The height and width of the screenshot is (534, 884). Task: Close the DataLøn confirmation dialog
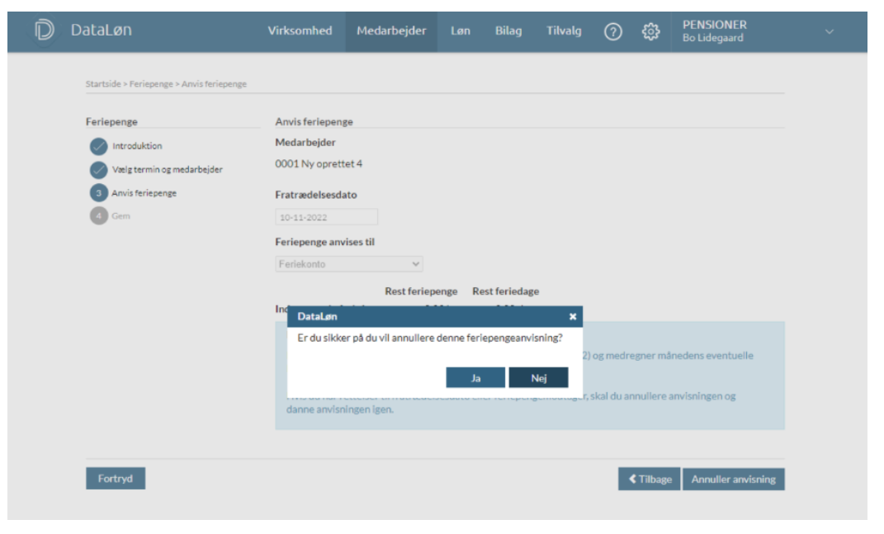pos(573,316)
